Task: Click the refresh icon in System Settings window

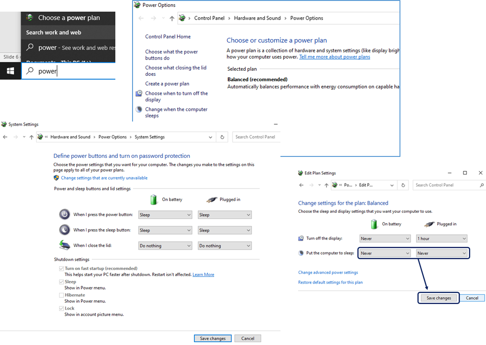Action: coord(222,137)
